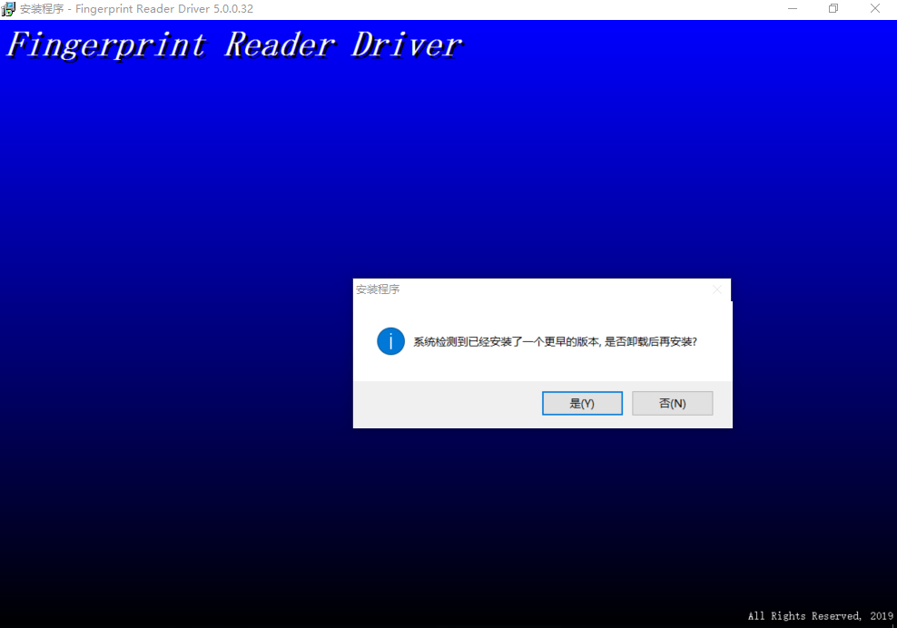The image size is (897, 628).
Task: Click the installer icon in the title bar
Action: (x=8, y=9)
